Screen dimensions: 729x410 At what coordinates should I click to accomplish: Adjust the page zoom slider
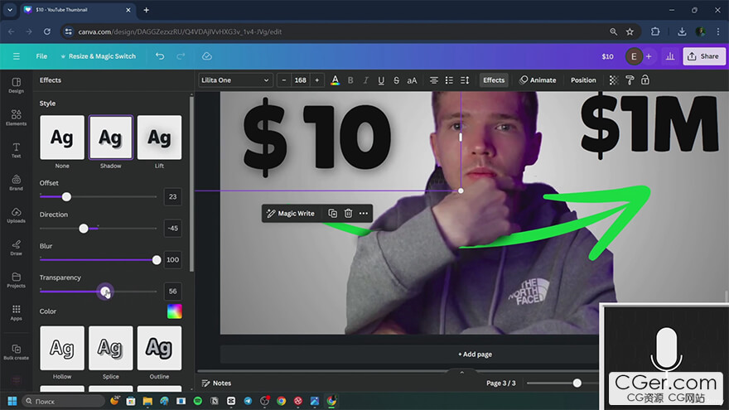[x=577, y=383]
